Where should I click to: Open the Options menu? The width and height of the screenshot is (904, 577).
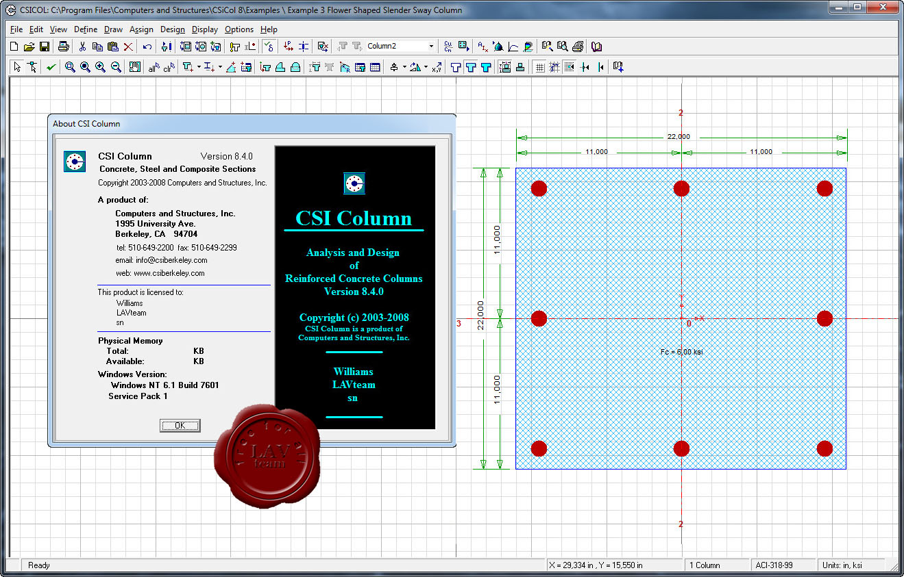point(239,29)
